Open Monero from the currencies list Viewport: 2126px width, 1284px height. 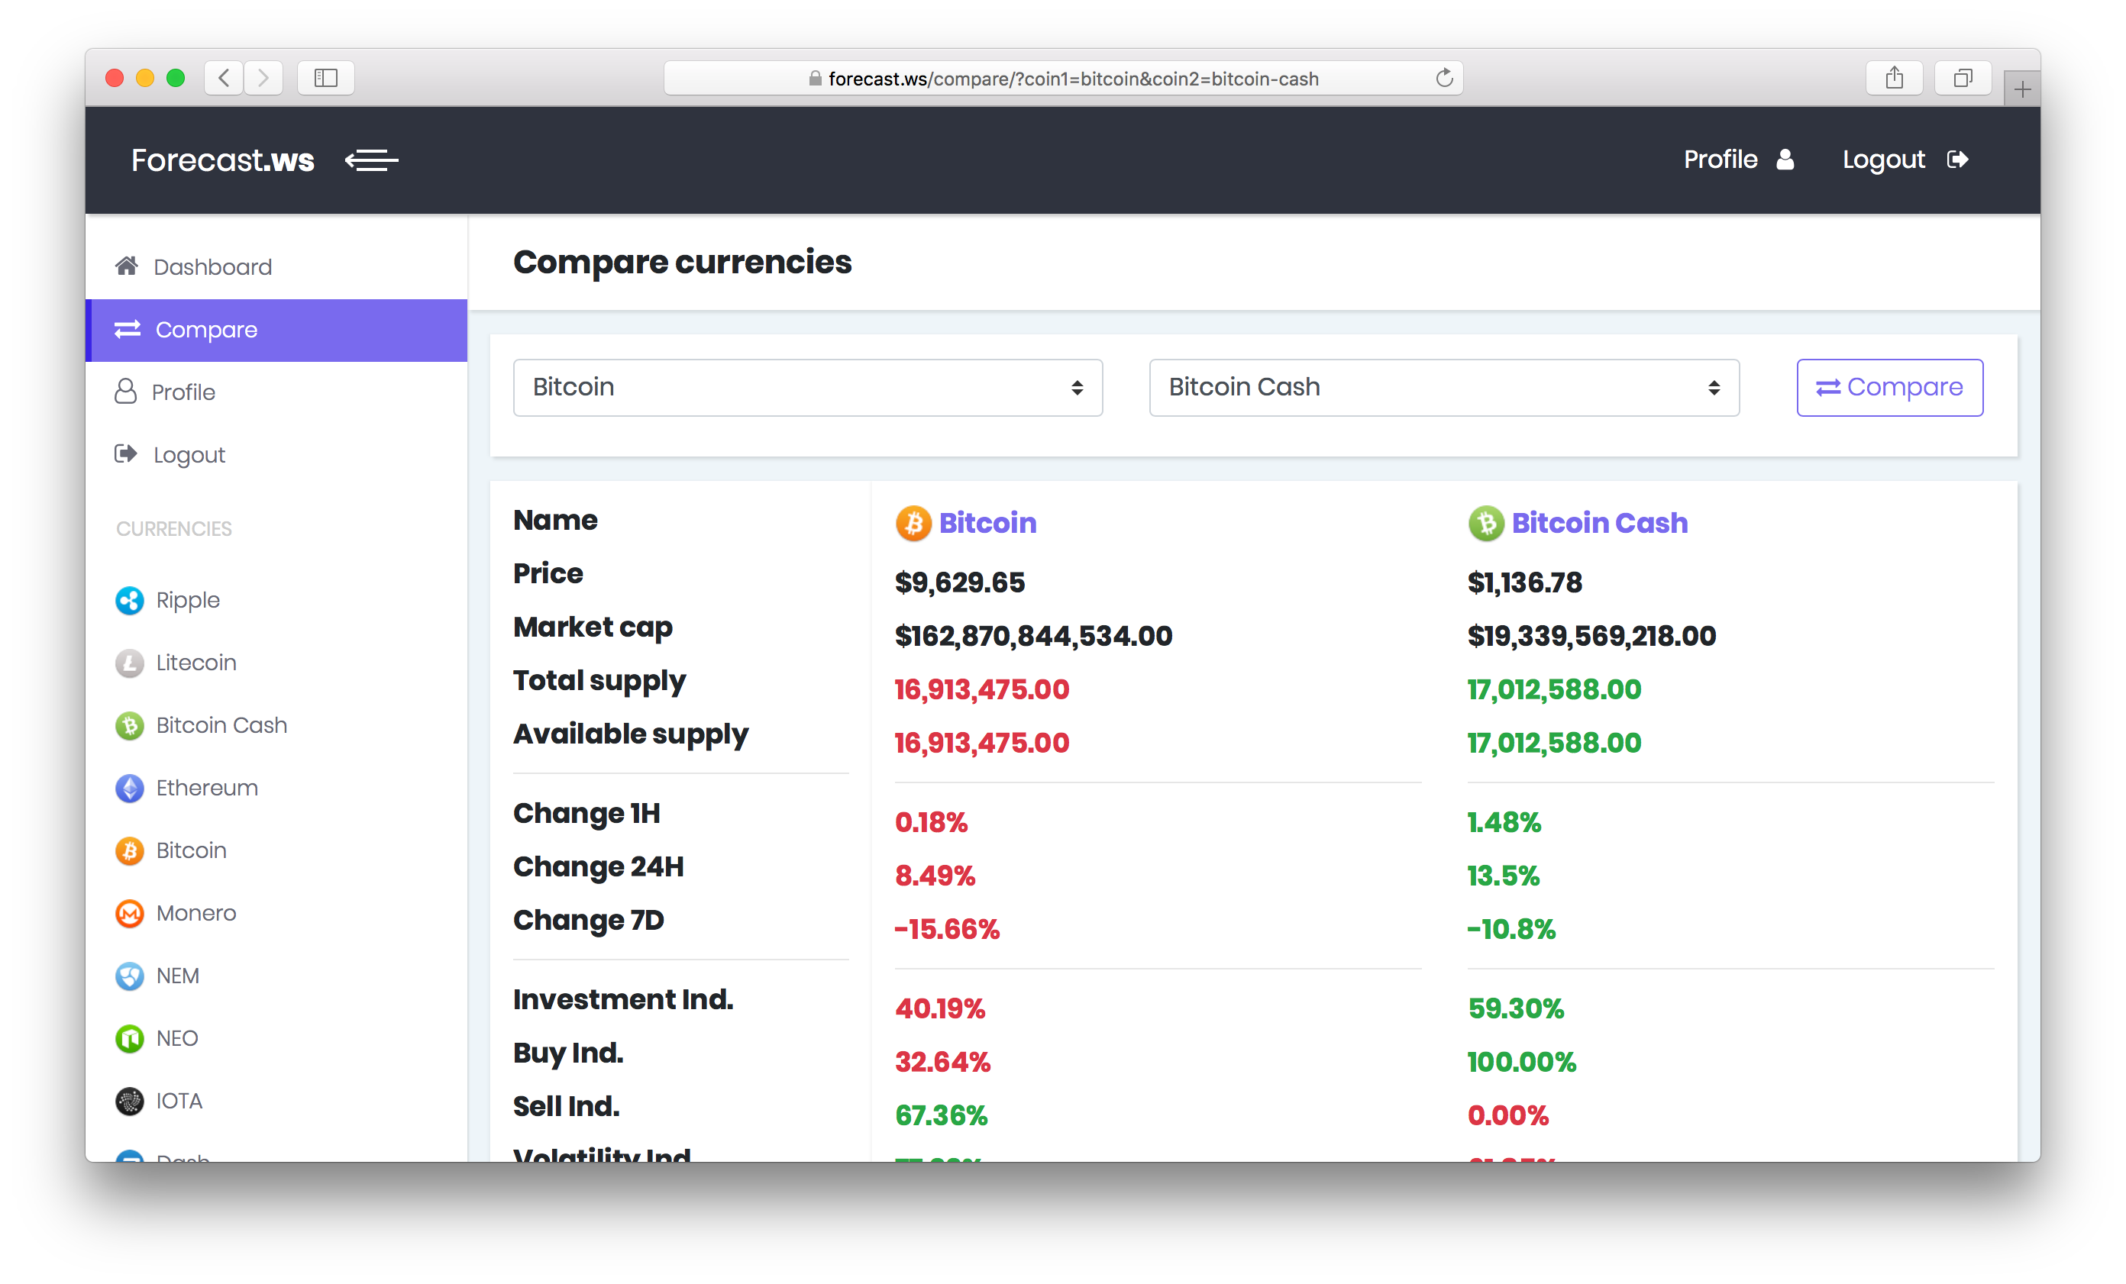(195, 912)
